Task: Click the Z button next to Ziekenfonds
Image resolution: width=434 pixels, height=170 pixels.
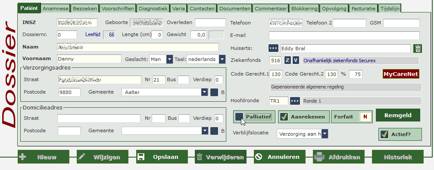Action: (x=288, y=61)
